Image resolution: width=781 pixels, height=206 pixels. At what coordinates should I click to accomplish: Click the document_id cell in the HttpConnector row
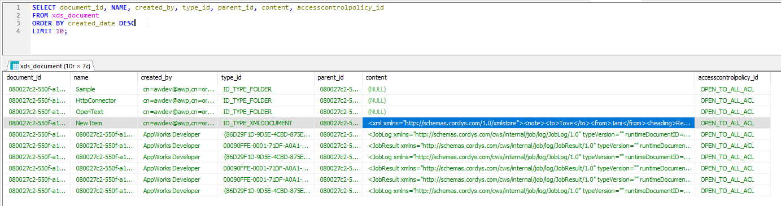pos(37,100)
